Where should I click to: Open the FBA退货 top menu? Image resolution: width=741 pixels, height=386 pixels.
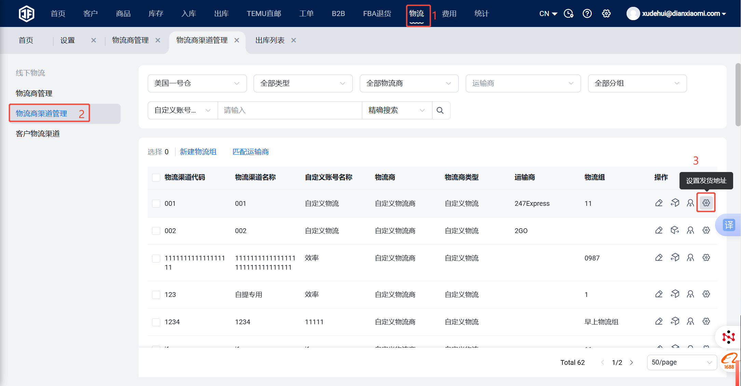coord(377,14)
